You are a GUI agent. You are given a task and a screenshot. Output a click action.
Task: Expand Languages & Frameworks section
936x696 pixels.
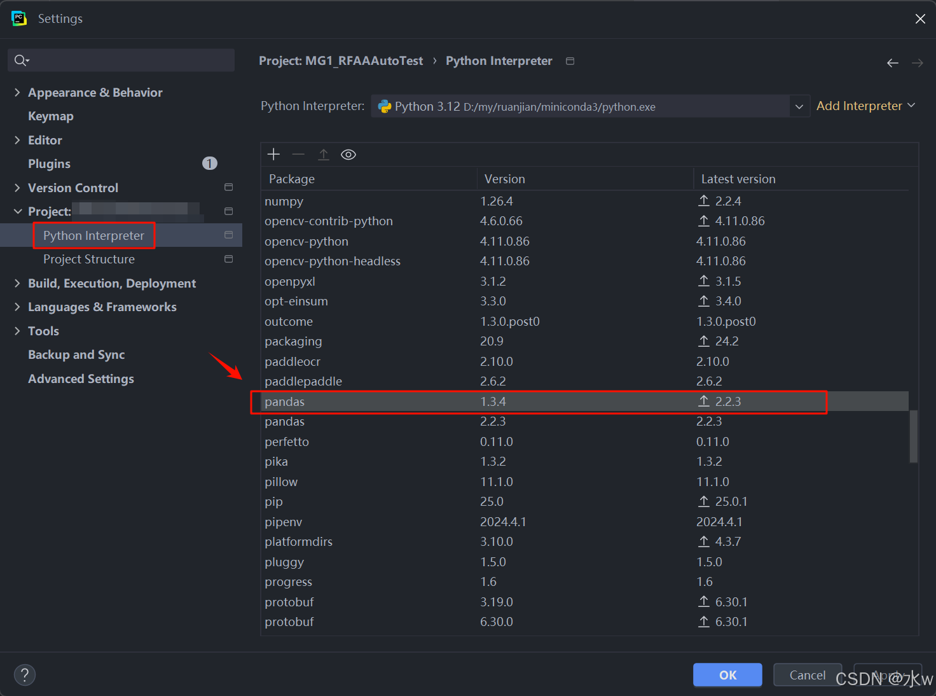(17, 307)
